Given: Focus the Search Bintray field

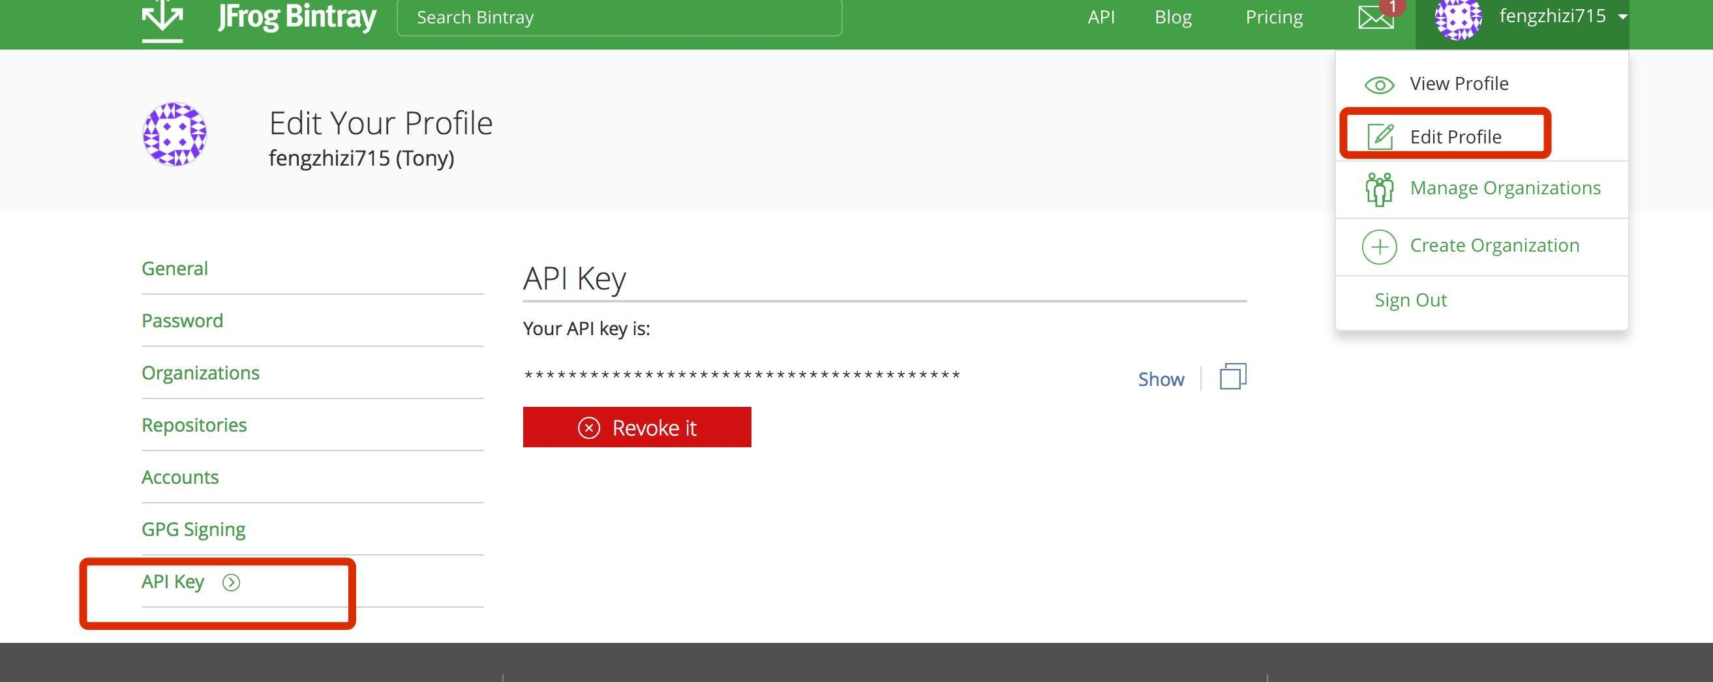Looking at the screenshot, I should 619,18.
